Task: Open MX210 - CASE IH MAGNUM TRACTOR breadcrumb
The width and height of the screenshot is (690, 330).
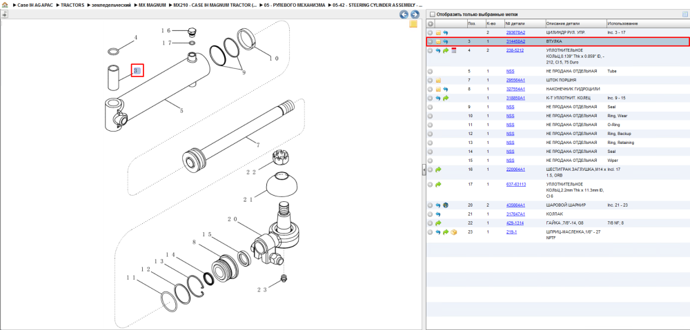Action: 215,5
